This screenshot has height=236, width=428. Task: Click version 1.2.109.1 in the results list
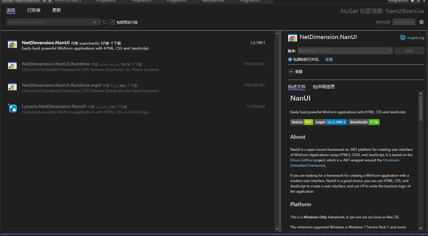(258, 43)
